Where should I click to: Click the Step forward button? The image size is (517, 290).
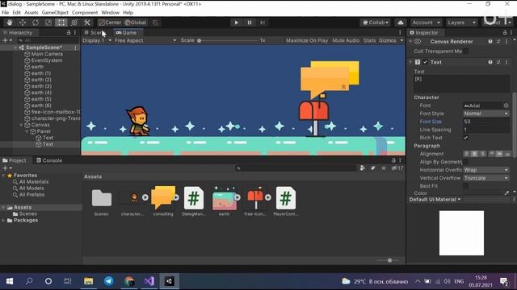pyautogui.click(x=263, y=23)
